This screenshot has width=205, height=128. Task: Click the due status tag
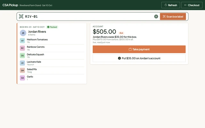pos(121,33)
